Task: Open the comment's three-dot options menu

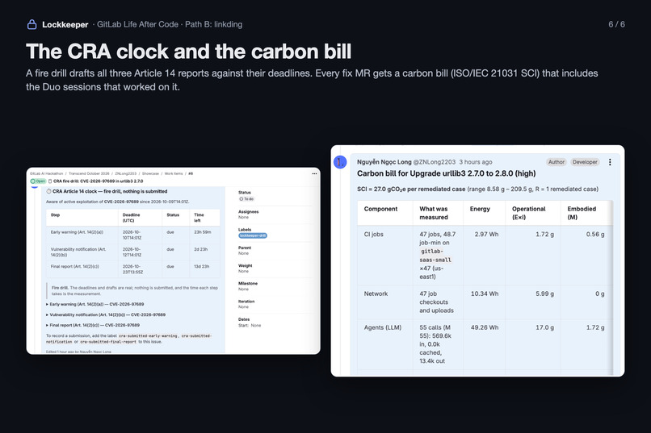Action: 610,162
